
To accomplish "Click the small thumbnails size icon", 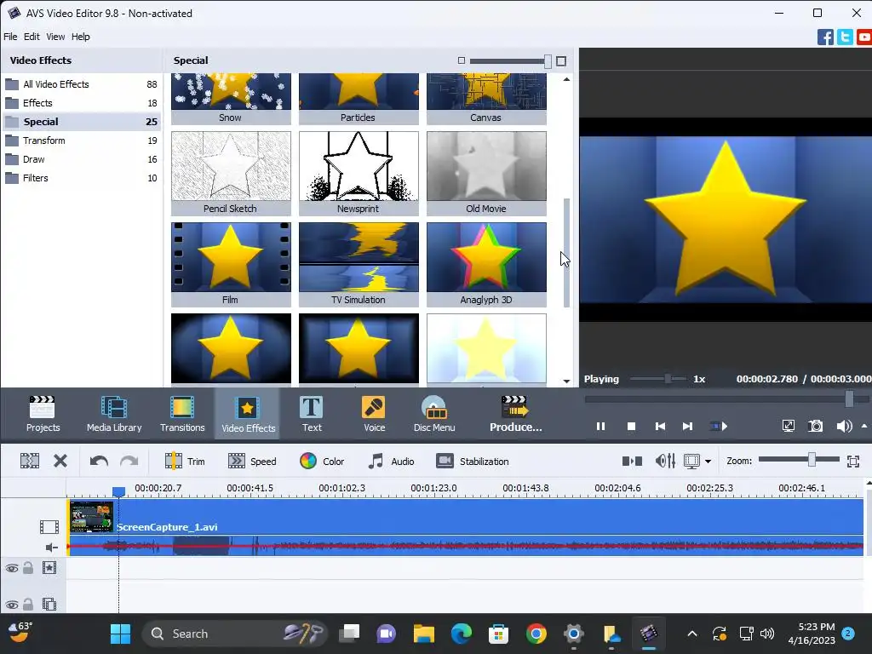I will pyautogui.click(x=461, y=60).
